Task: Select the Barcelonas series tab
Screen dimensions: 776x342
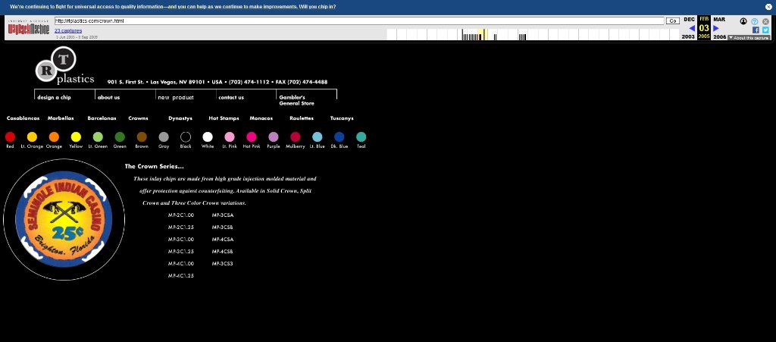Action: click(x=102, y=118)
